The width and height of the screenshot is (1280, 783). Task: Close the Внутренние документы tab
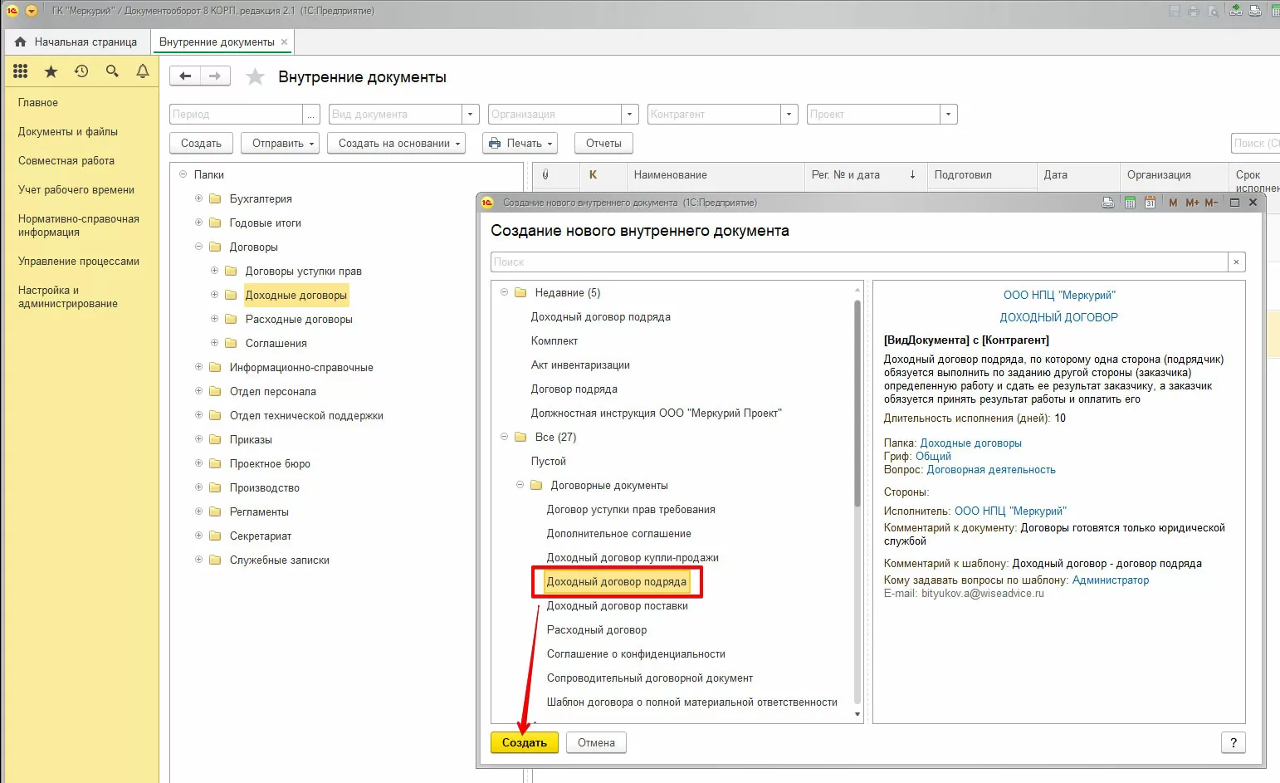[x=285, y=42]
